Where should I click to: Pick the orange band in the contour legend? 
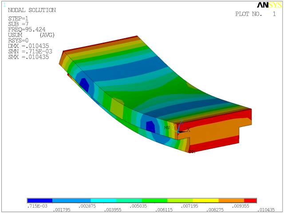(231, 201)
